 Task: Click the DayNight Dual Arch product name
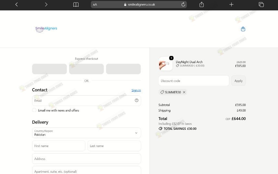coord(189,62)
